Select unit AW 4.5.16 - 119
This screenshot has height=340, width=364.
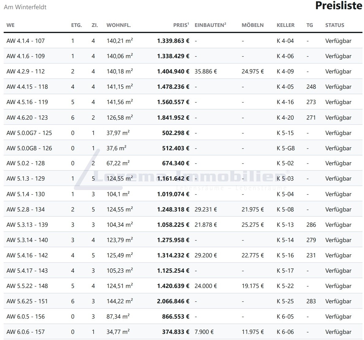(27, 102)
